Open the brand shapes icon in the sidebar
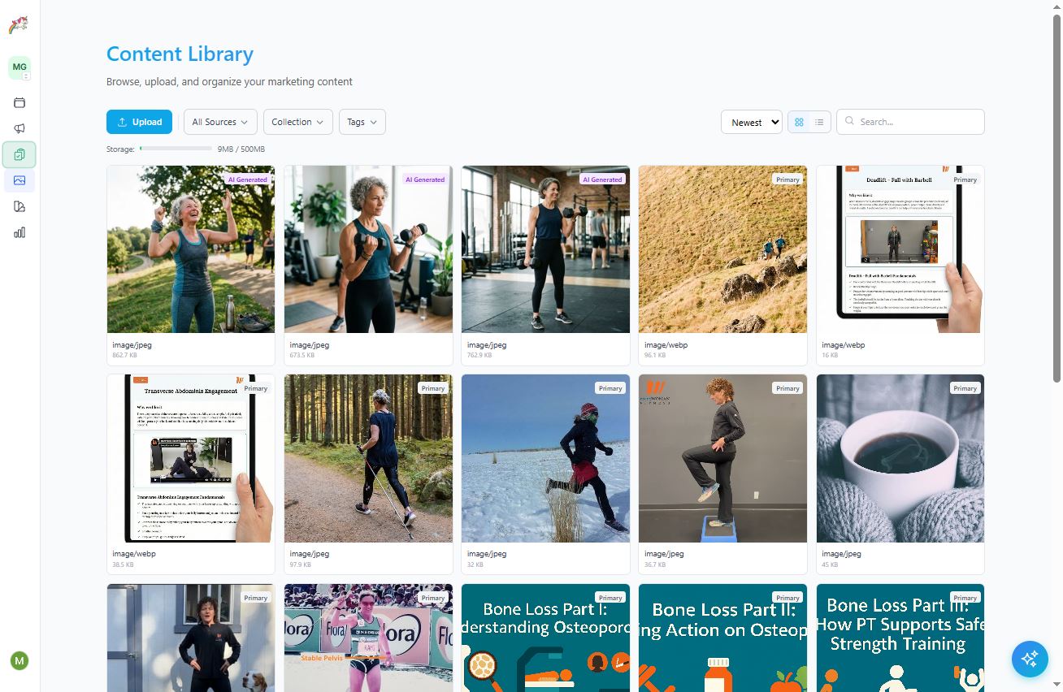This screenshot has height=692, width=1063. click(20, 206)
